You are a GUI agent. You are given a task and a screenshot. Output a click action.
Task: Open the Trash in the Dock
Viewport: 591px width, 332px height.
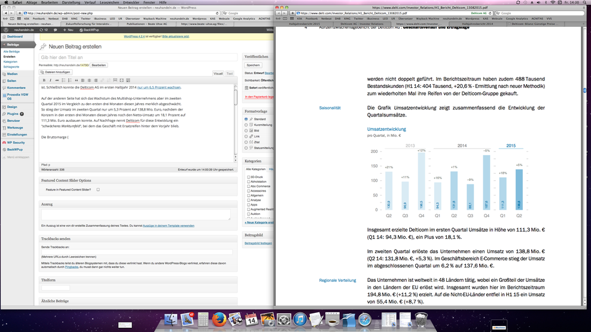point(421,320)
